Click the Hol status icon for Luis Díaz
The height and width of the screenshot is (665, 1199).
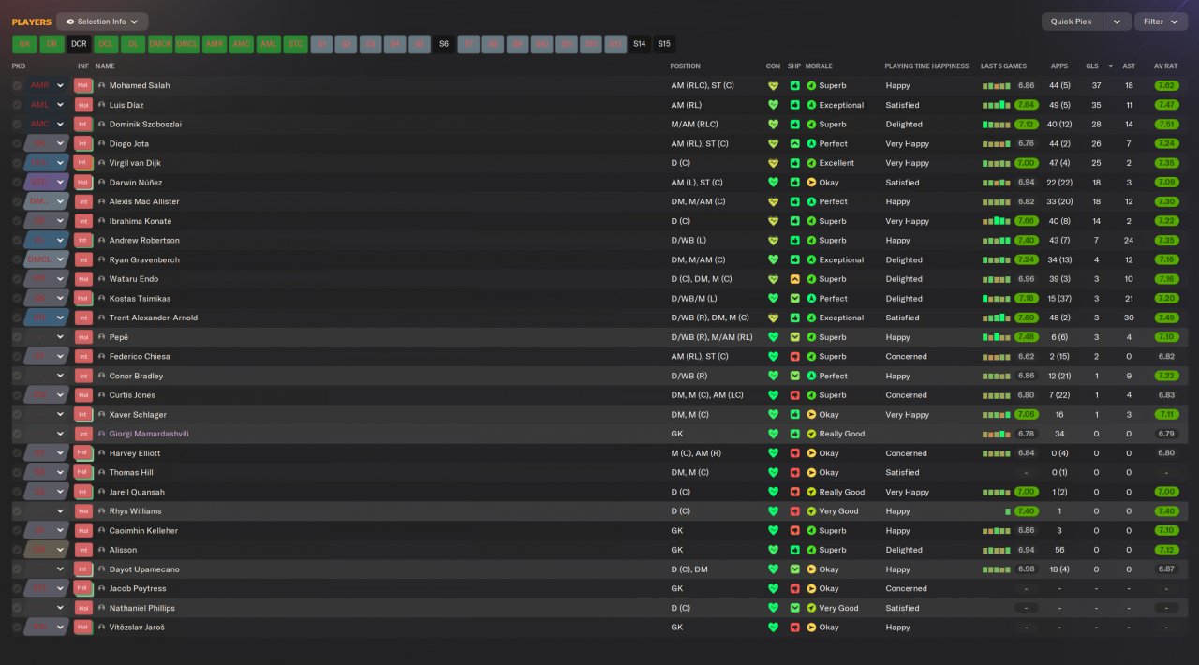click(x=83, y=105)
